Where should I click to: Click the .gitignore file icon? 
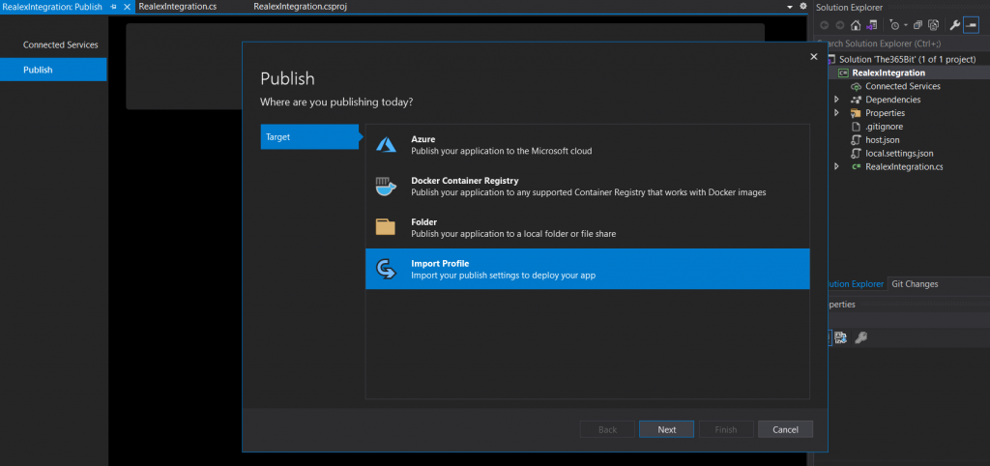click(857, 127)
